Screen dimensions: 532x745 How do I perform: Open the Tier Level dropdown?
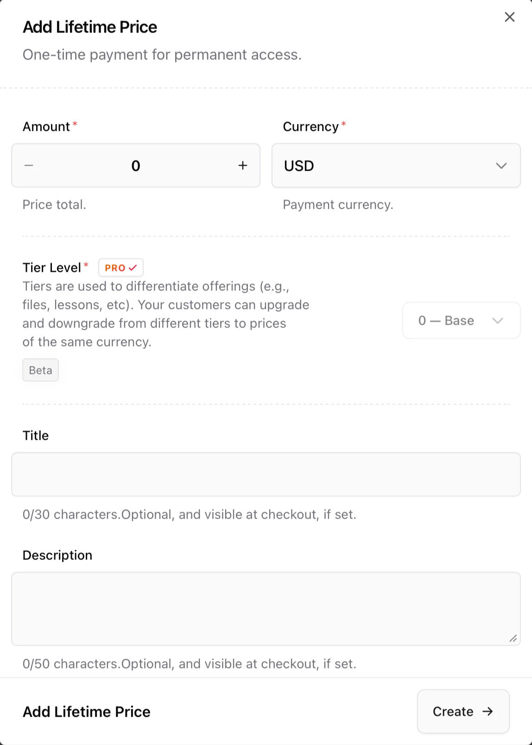click(x=461, y=320)
